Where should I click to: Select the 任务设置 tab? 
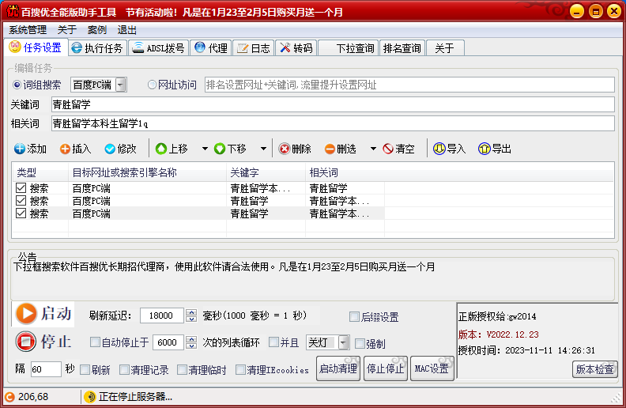pyautogui.click(x=36, y=47)
